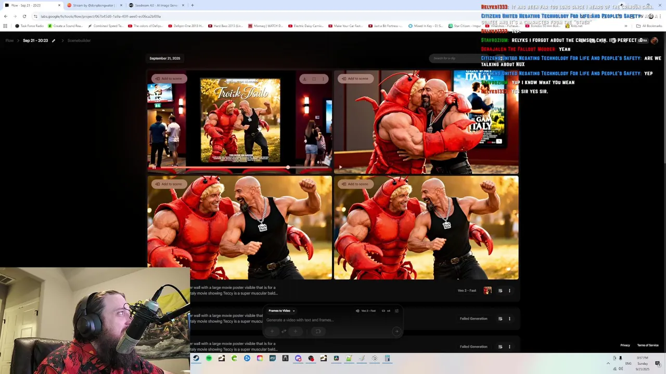Change x4 outputs count setting
The image size is (666, 374).
[x=386, y=311]
